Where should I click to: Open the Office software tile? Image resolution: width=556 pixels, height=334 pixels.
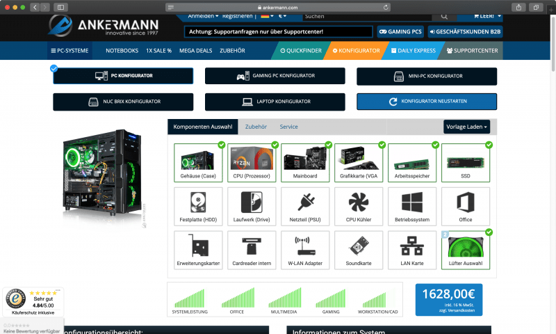tap(466, 207)
